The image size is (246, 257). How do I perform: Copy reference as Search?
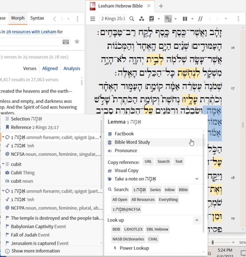(x=163, y=162)
